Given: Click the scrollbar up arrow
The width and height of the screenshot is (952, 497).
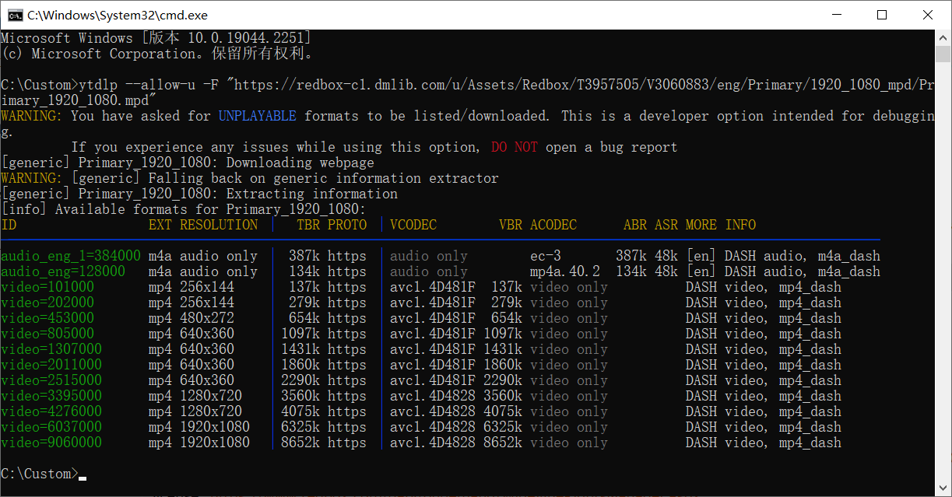Looking at the screenshot, I should (943, 37).
